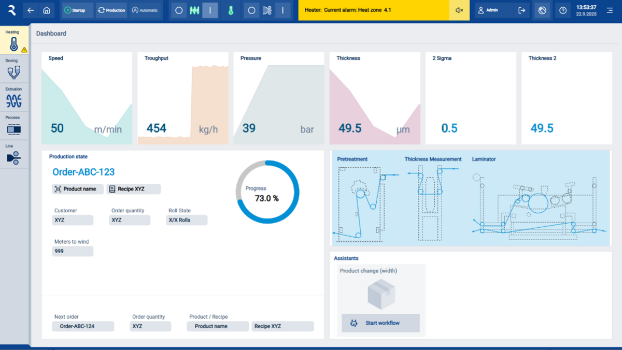
Task: Click Start workflow for Product change (width)
Action: pos(380,323)
